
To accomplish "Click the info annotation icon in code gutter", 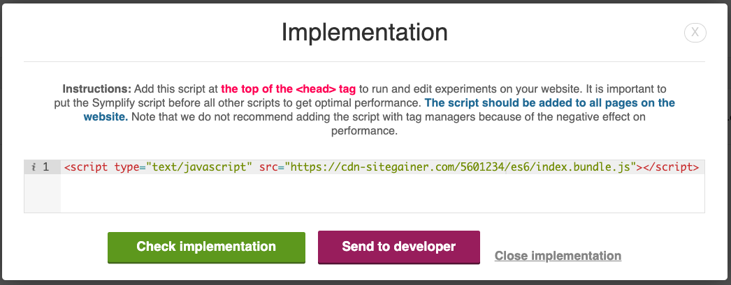I will tap(33, 167).
